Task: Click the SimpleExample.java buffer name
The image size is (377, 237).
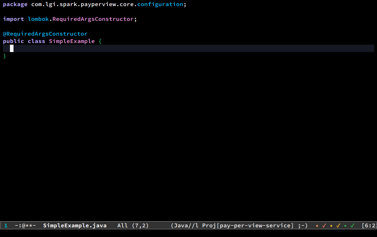Action: 75,225
